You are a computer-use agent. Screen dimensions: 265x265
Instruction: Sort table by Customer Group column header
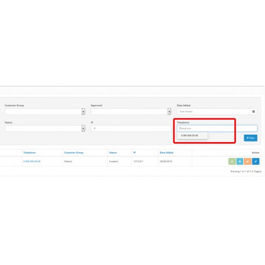tap(74, 153)
